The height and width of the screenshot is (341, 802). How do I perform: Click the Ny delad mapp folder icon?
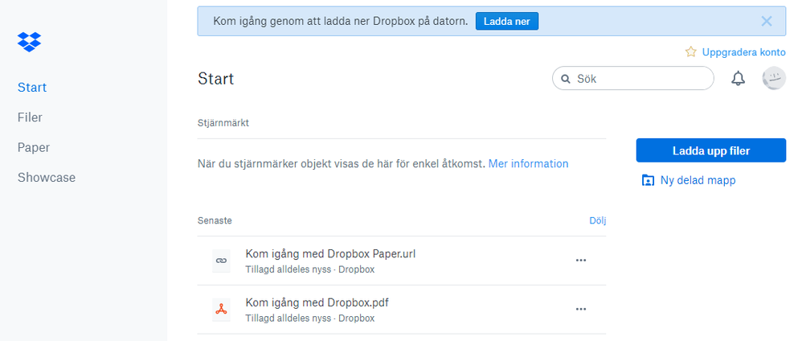pos(648,180)
